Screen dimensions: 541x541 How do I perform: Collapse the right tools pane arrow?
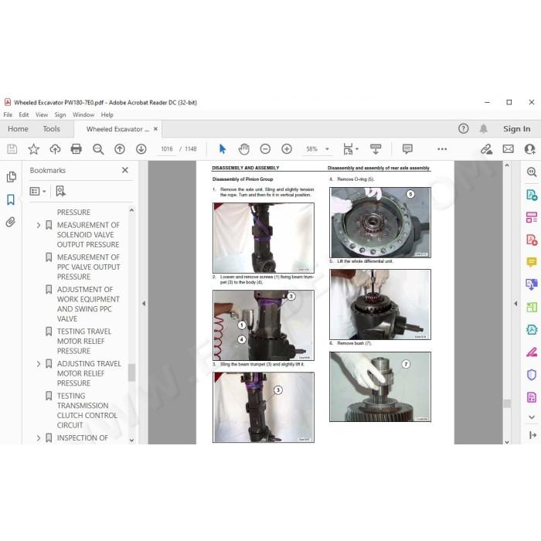click(x=515, y=304)
